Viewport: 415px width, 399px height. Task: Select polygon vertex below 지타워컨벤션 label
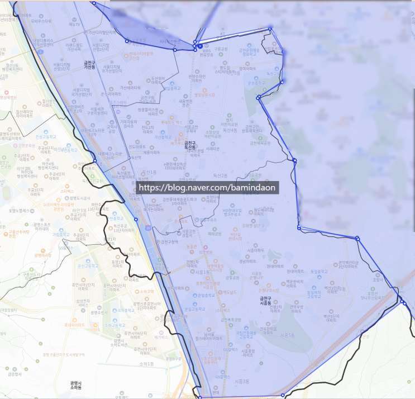point(175,50)
